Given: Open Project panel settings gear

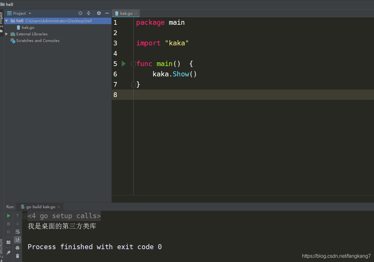Looking at the screenshot, I should pos(99,13).
